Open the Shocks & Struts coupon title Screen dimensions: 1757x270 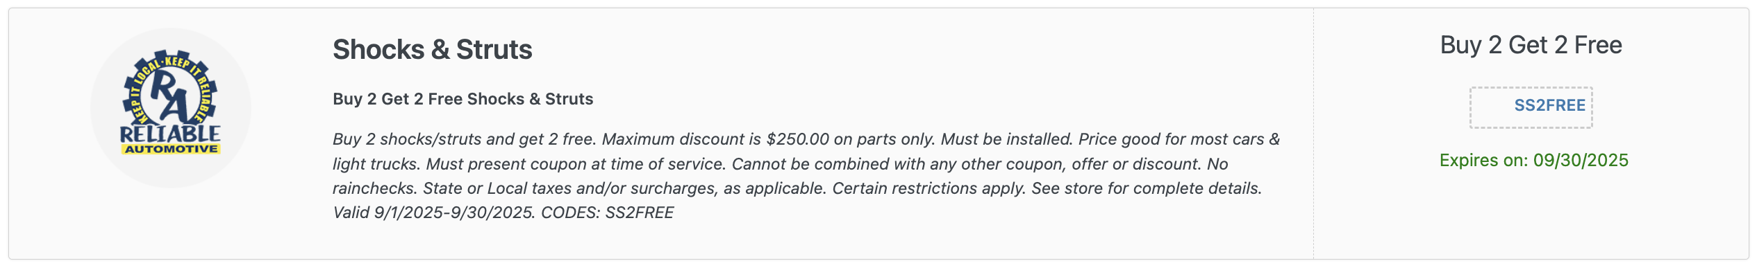click(432, 49)
